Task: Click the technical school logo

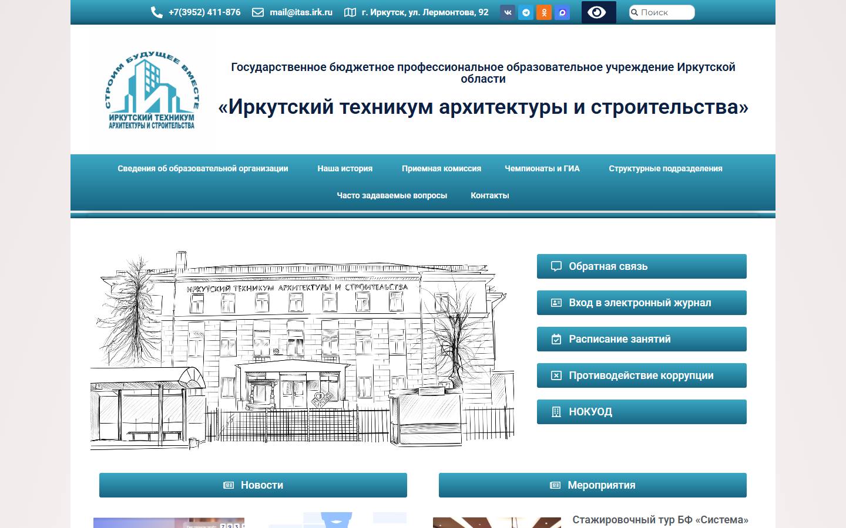Action: [x=152, y=90]
